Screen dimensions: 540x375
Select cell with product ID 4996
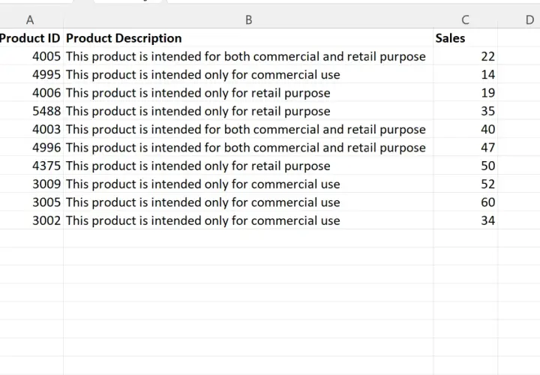(31, 148)
